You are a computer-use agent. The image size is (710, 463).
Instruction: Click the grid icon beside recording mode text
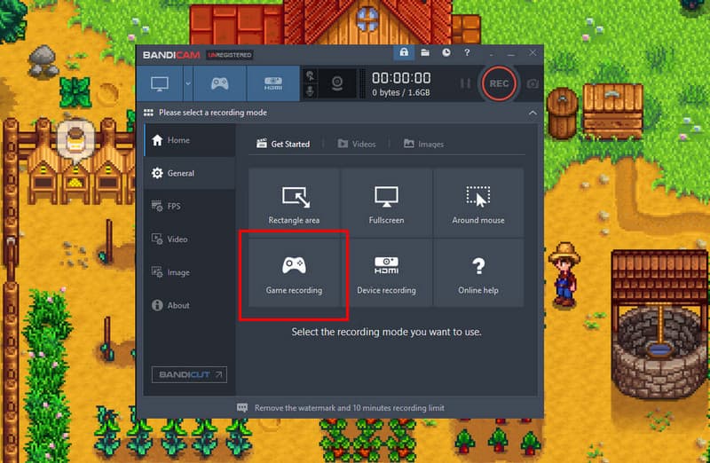(x=148, y=113)
